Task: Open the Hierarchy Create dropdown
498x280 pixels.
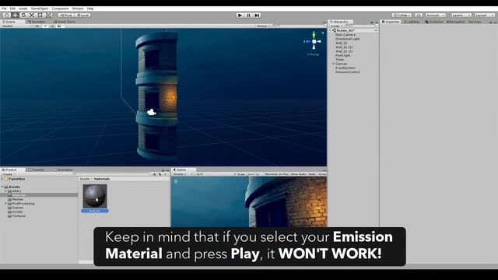Action: click(336, 26)
